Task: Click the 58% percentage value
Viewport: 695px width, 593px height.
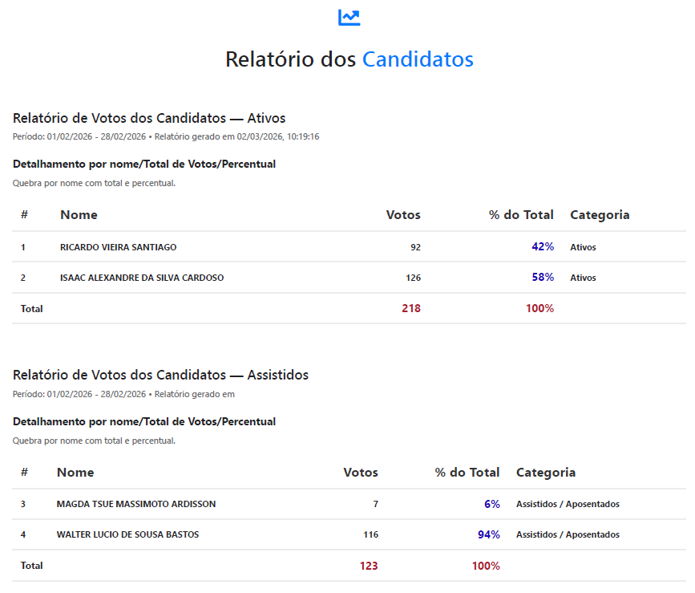Action: pyautogui.click(x=543, y=278)
